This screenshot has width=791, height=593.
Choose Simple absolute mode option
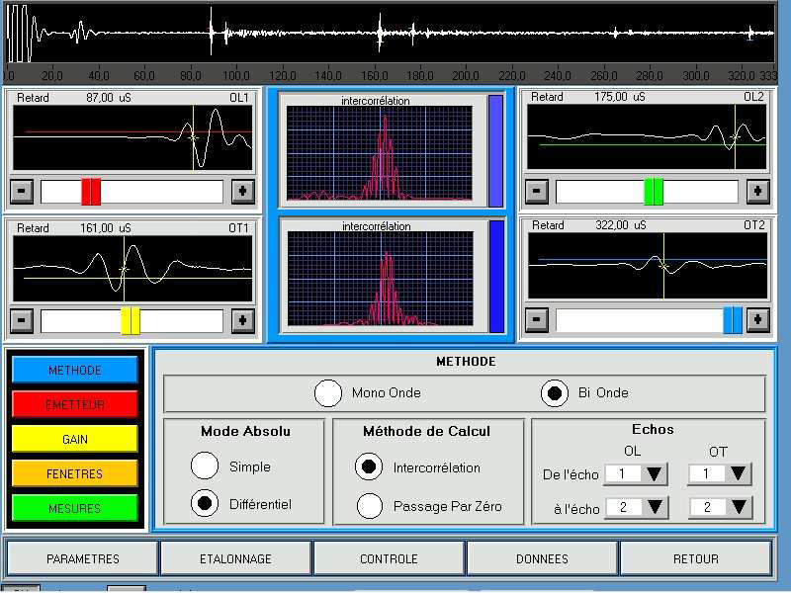(x=205, y=466)
